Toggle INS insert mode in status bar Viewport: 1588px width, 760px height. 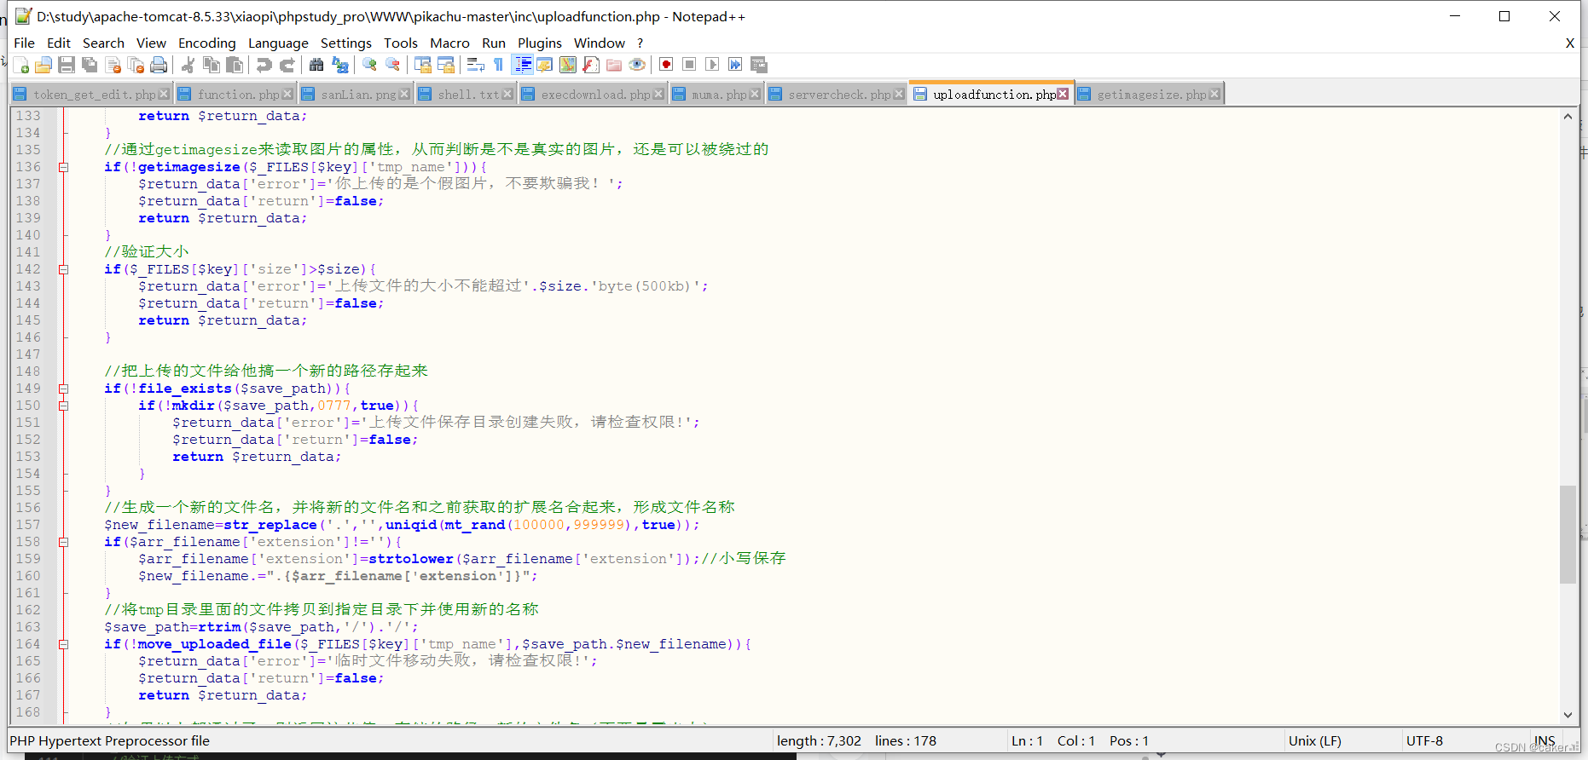point(1545,741)
